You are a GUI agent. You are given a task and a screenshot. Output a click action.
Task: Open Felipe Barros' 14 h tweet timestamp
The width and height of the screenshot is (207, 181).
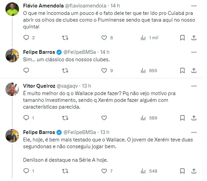point(105,52)
